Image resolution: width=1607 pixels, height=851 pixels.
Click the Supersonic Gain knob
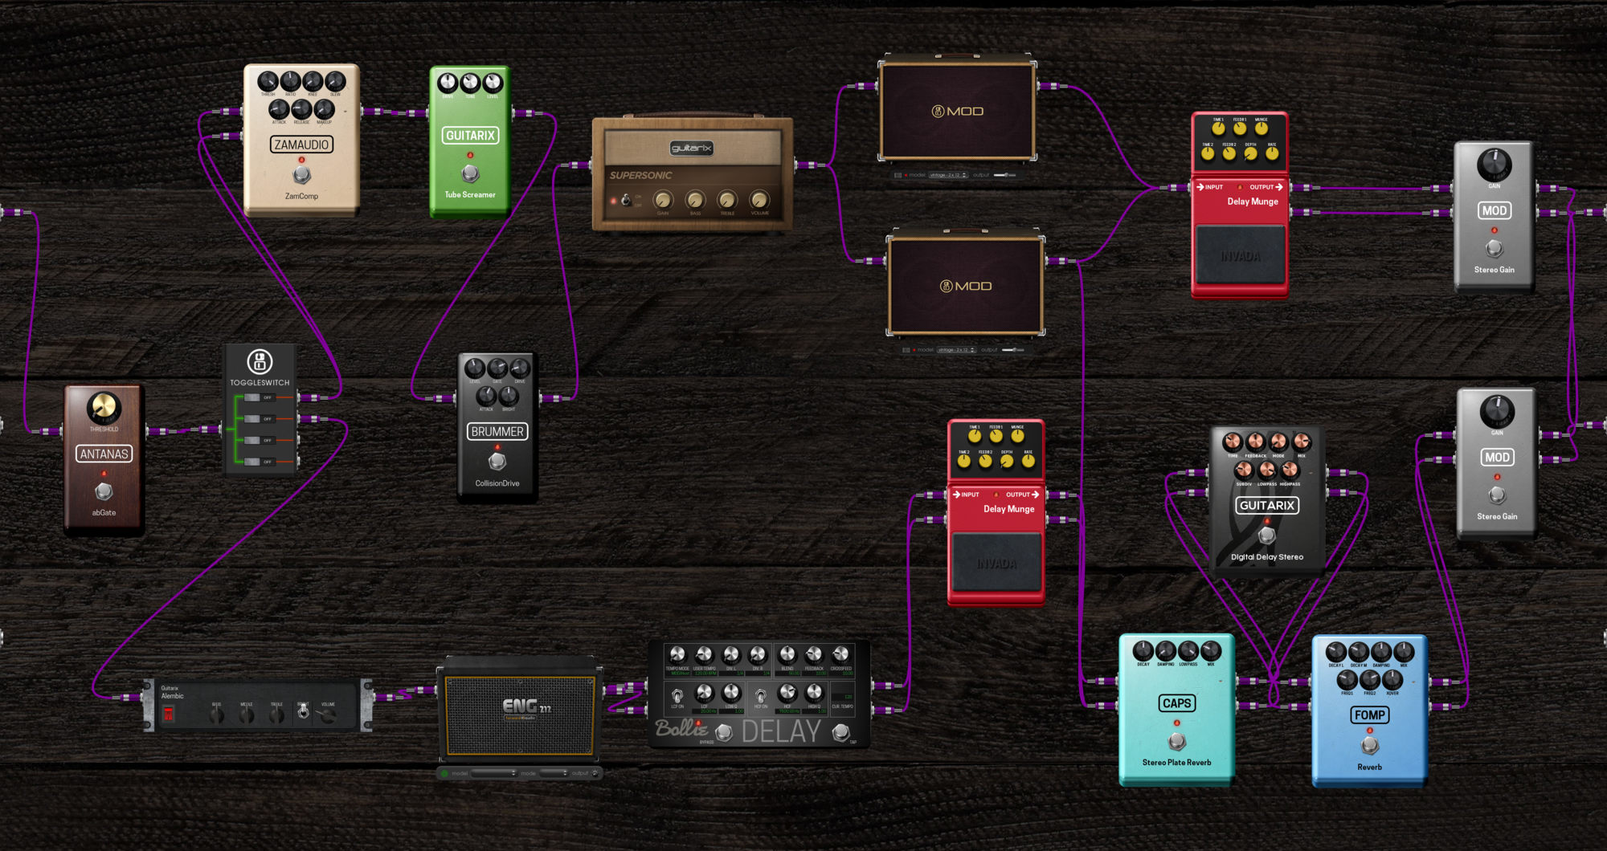tap(663, 199)
